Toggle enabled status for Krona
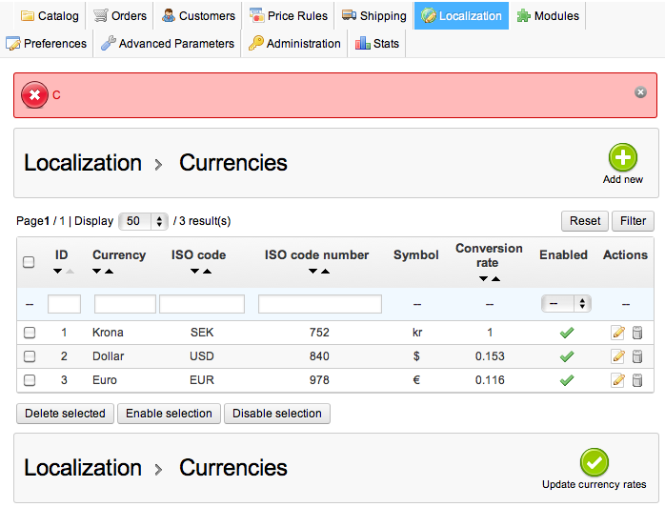This screenshot has width=665, height=507. click(x=567, y=333)
